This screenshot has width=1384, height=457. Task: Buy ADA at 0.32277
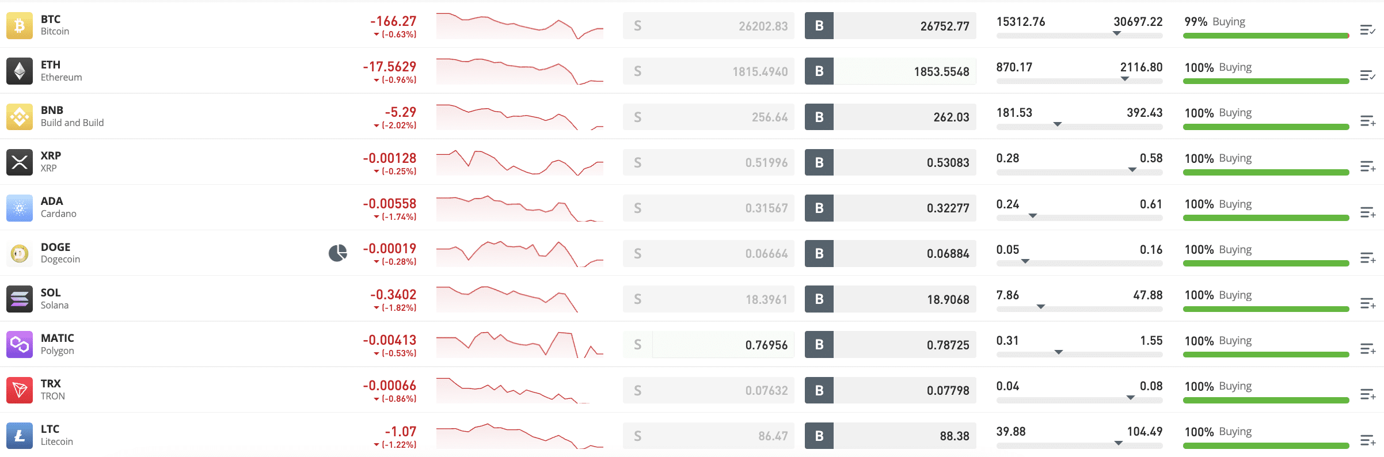click(x=891, y=208)
